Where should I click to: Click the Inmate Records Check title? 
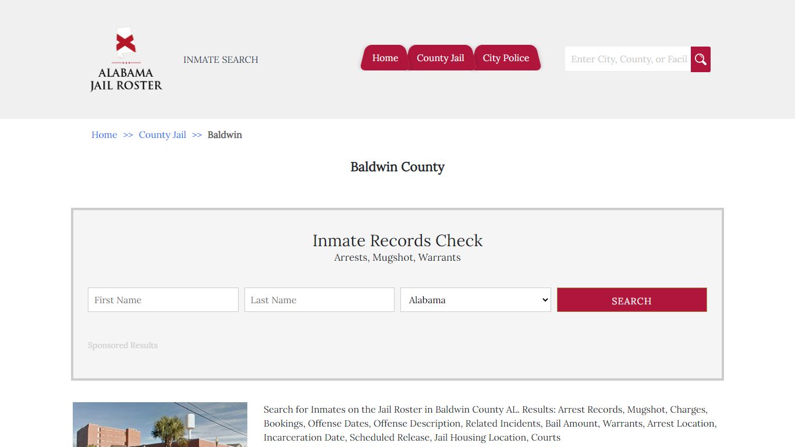coord(397,240)
